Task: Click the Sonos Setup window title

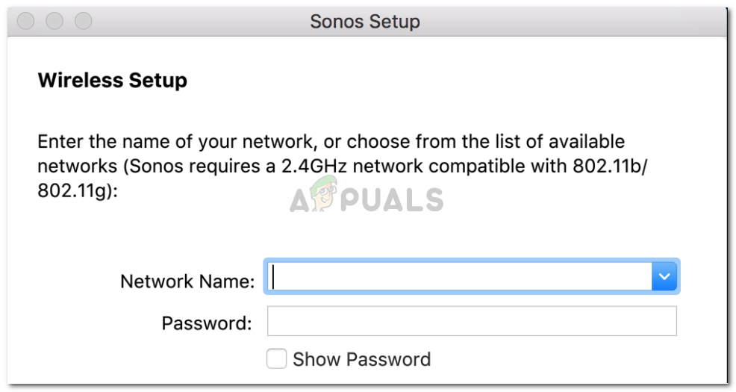Action: coord(365,22)
